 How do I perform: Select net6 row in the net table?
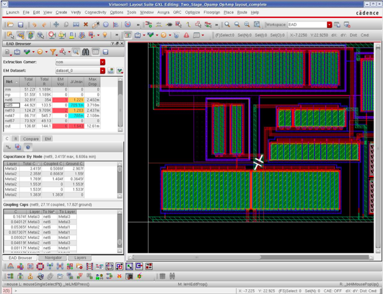click(52, 100)
